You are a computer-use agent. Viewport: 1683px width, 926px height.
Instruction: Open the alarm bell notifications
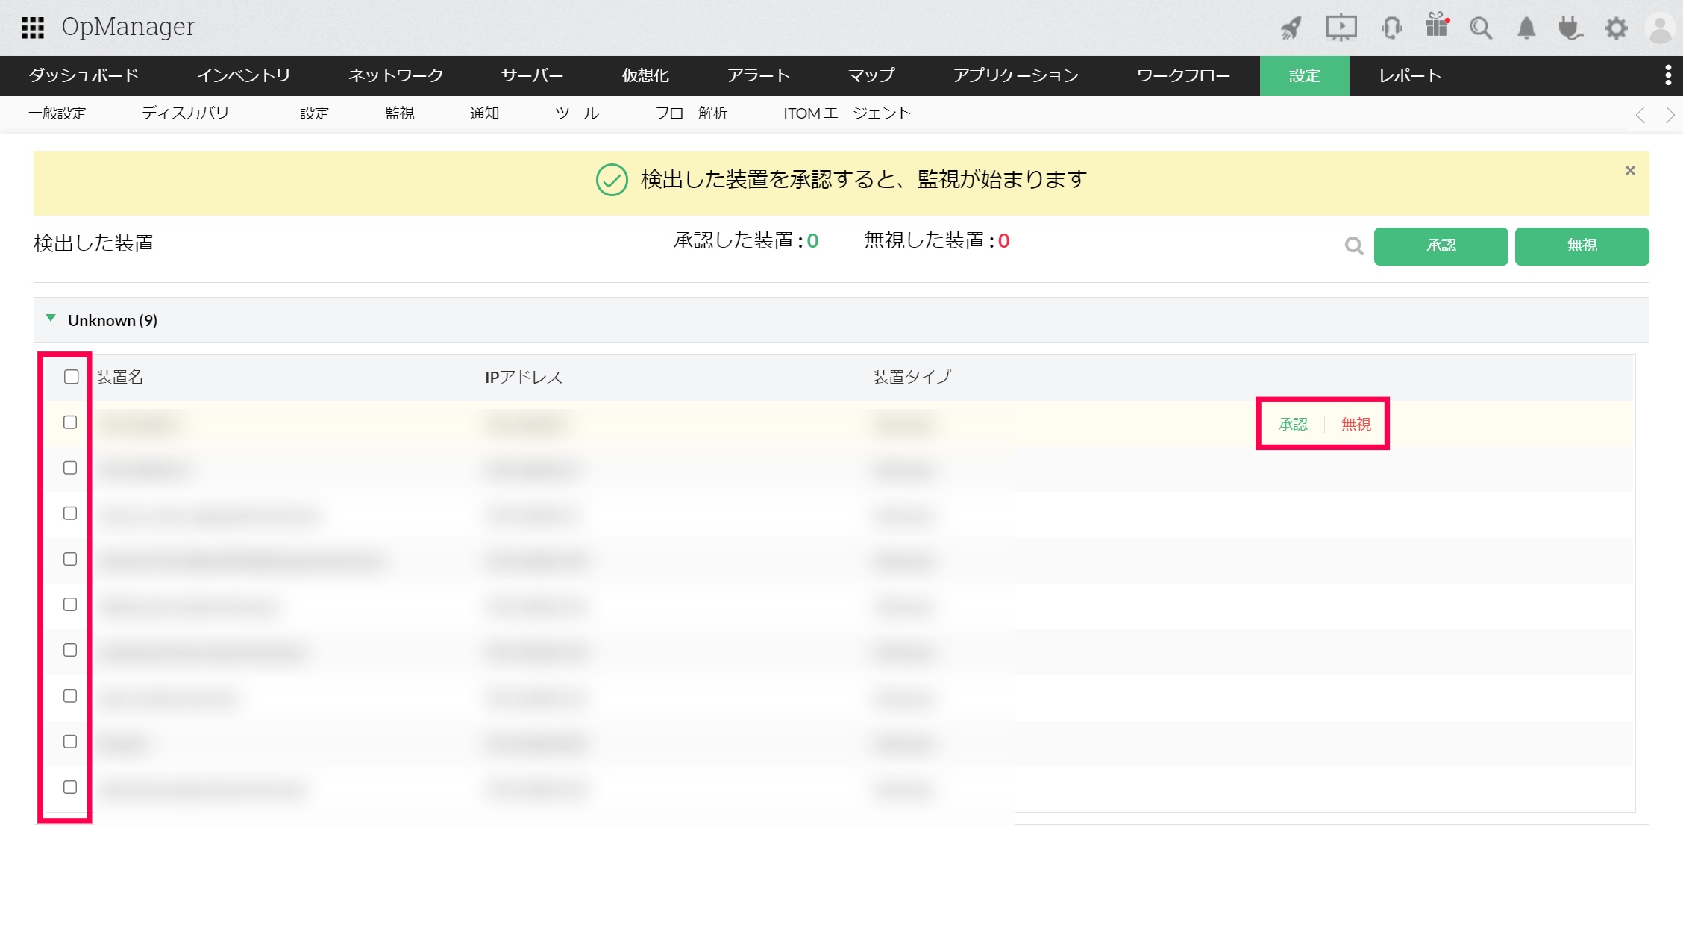coord(1526,28)
